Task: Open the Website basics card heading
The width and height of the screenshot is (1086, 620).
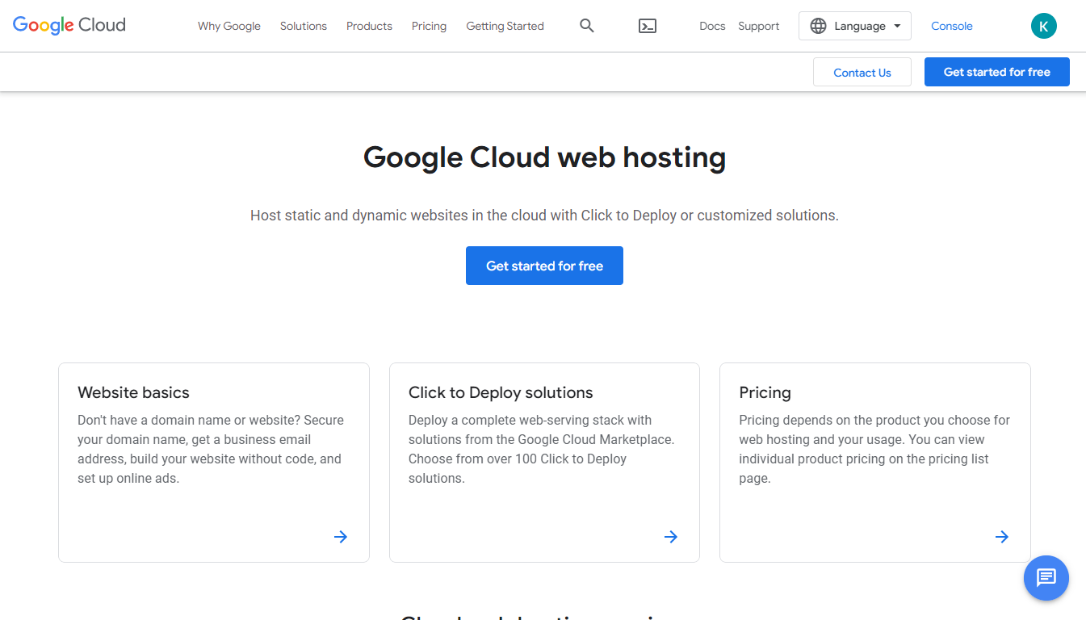Action: pyautogui.click(x=133, y=392)
